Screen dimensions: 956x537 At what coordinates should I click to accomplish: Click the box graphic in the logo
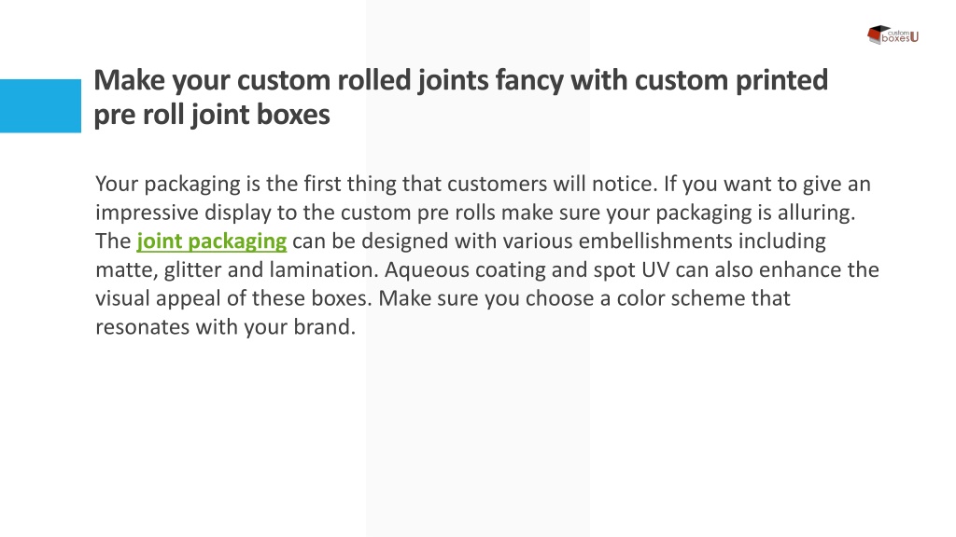tap(877, 34)
